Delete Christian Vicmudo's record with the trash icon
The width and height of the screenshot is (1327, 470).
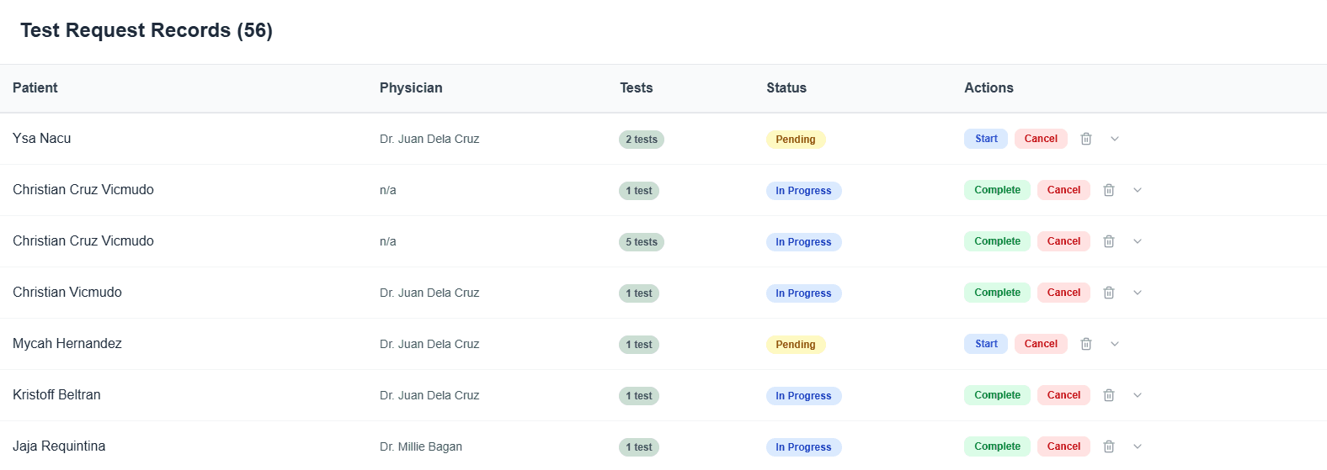1109,293
